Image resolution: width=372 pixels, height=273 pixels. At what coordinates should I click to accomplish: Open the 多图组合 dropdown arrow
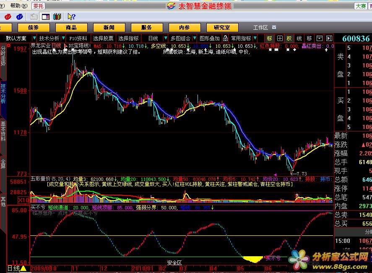point(195,38)
